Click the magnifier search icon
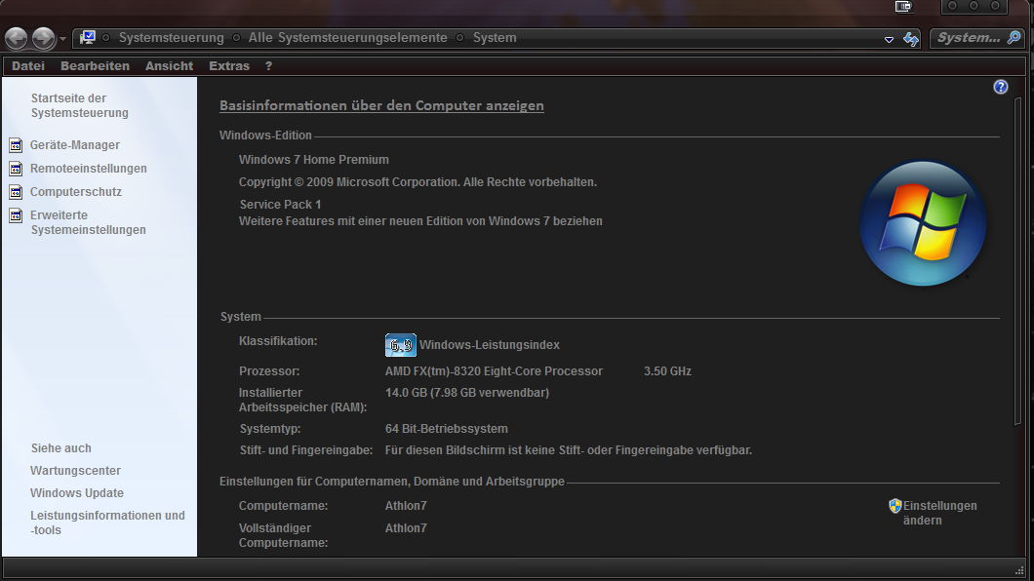Screen dimensions: 1034x581 [x=1014, y=38]
